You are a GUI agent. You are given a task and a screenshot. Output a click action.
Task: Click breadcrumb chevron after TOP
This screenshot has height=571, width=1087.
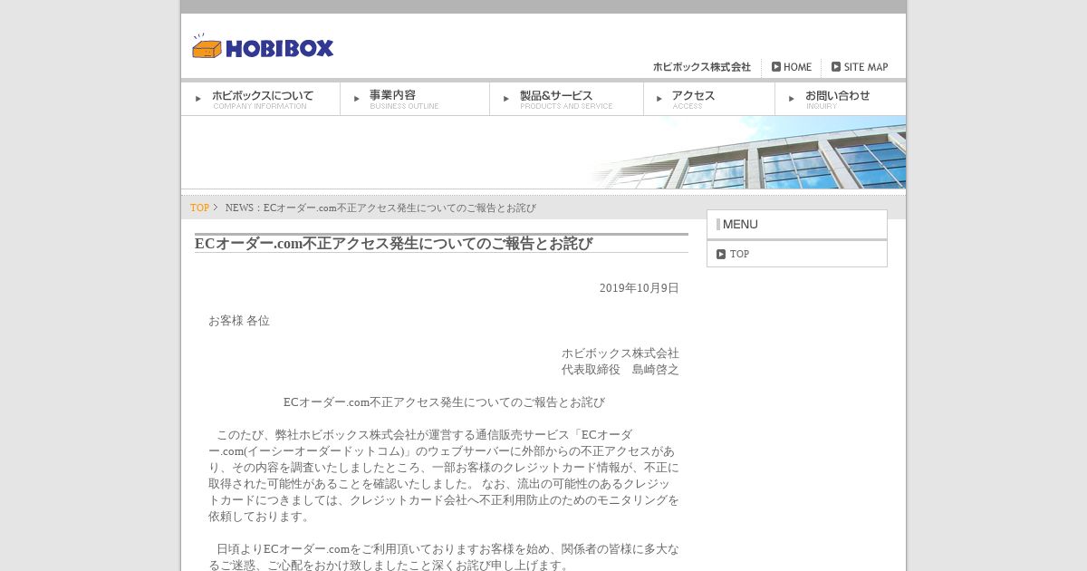point(216,208)
